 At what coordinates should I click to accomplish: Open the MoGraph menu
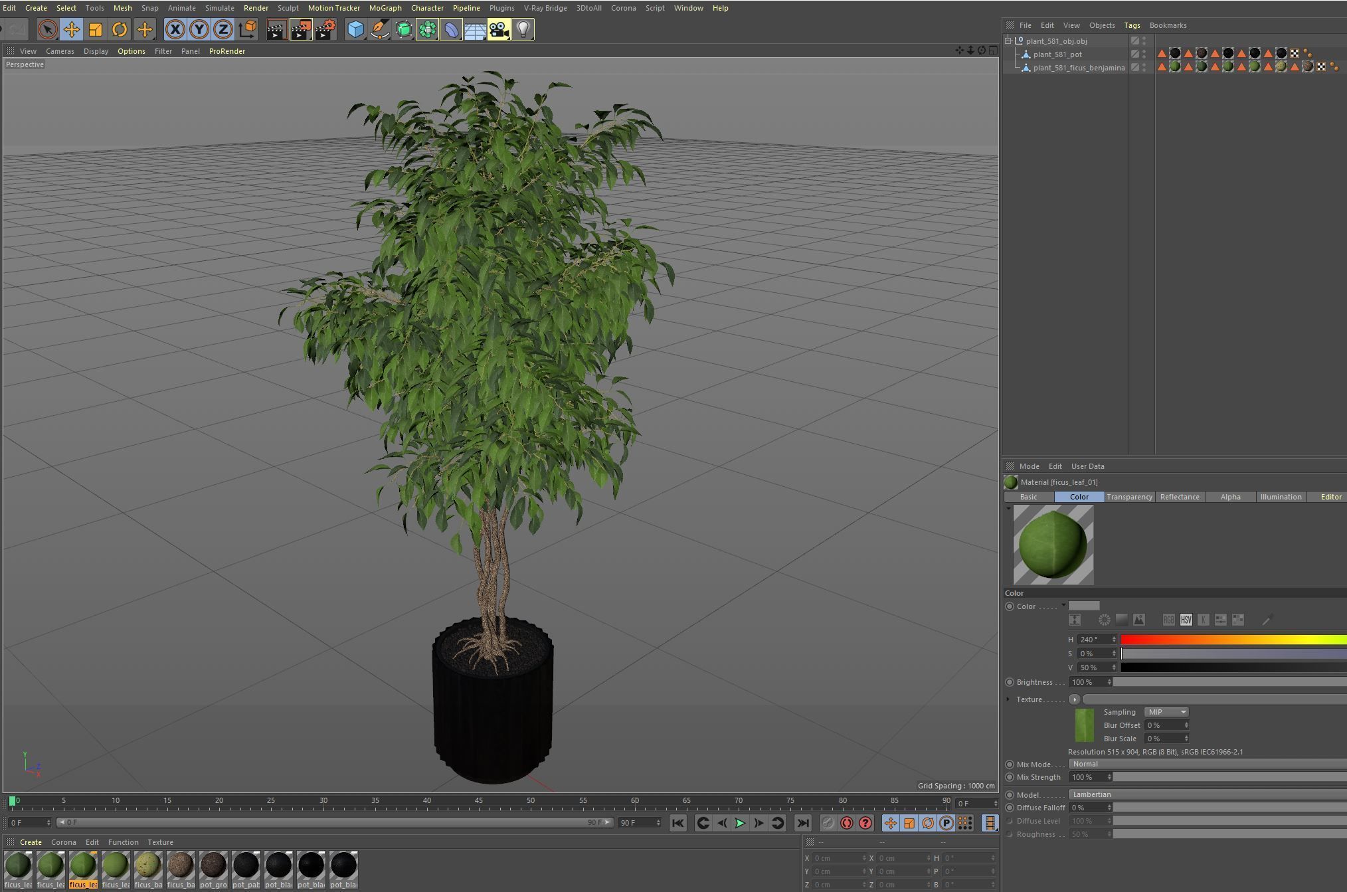point(385,8)
